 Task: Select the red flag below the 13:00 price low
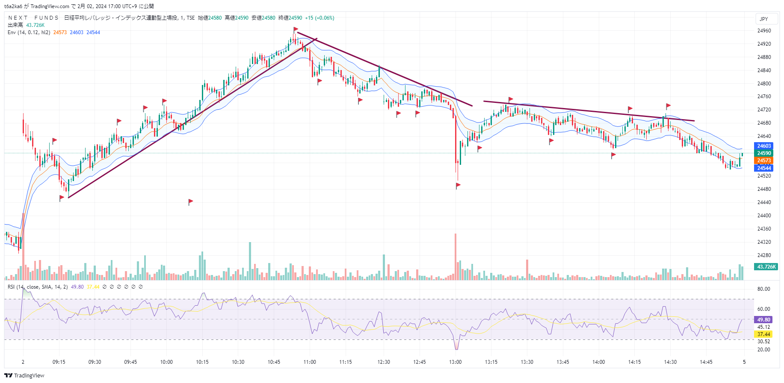click(458, 185)
